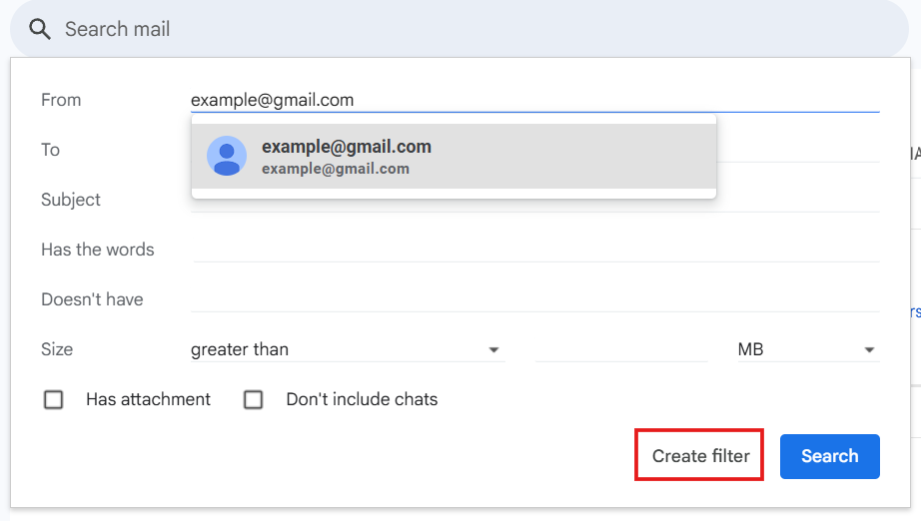Screen dimensions: 921x521
Task: Click the blue Search button
Action: pos(829,456)
